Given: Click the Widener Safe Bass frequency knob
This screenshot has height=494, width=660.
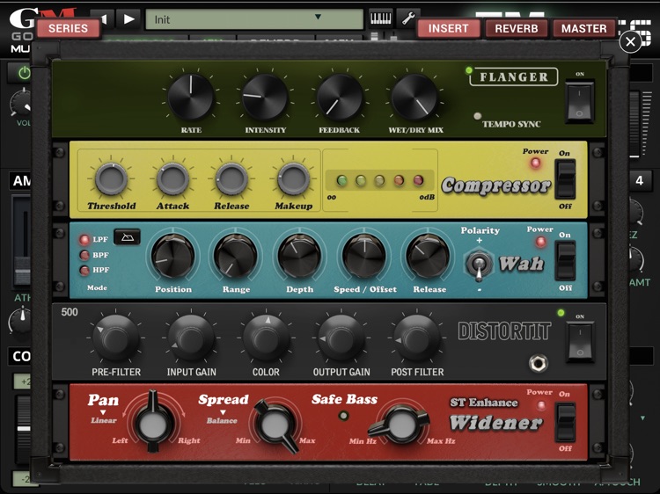Looking at the screenshot, I should point(400,425).
